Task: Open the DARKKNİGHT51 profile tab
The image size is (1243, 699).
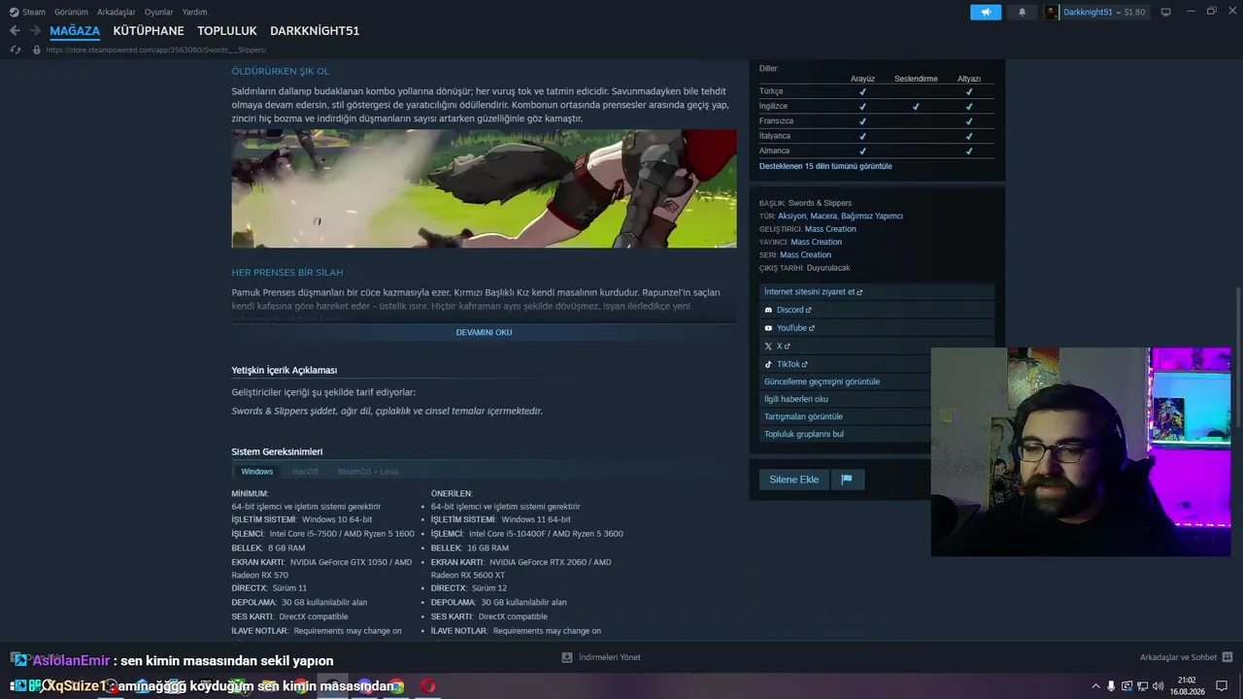Action: click(315, 31)
